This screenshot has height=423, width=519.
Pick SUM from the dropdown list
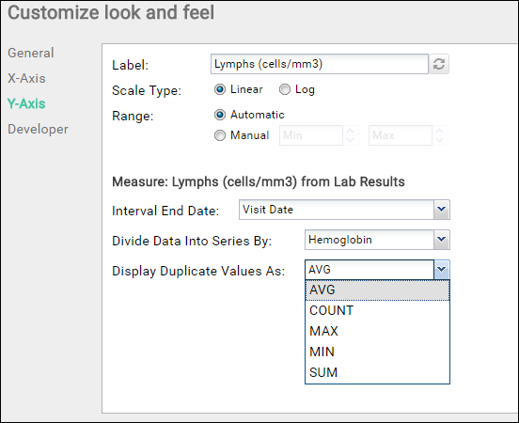point(377,372)
